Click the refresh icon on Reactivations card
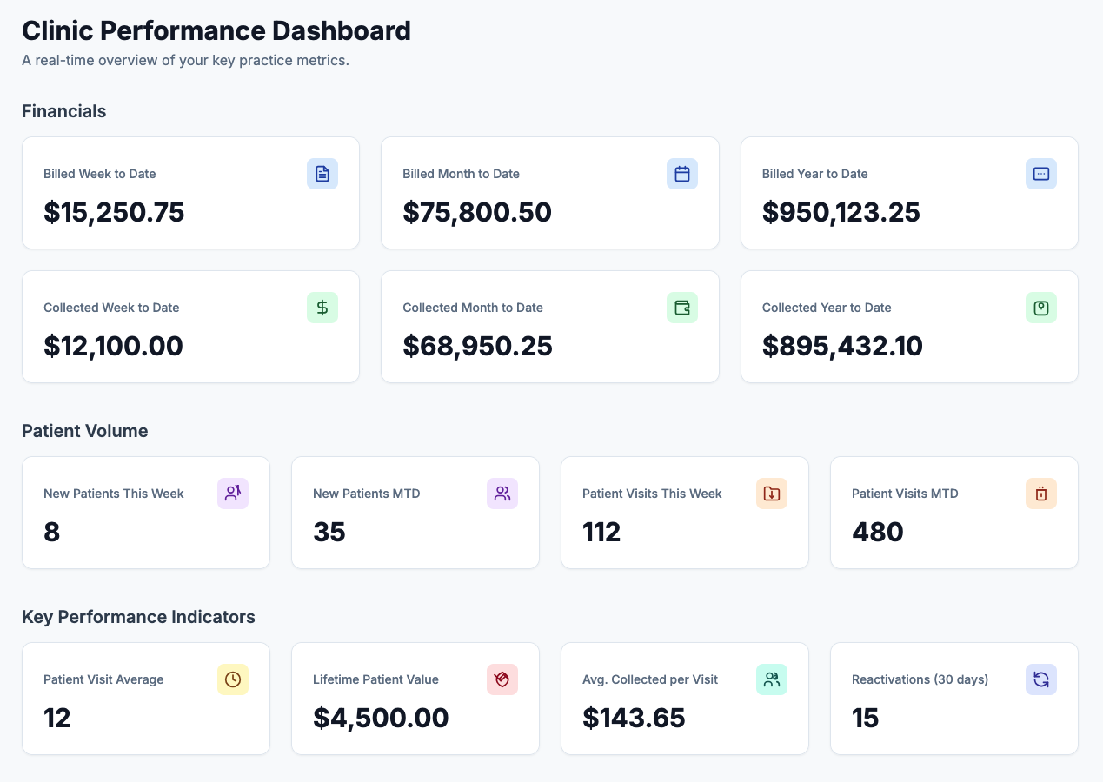Viewport: 1103px width, 782px height. [1041, 679]
